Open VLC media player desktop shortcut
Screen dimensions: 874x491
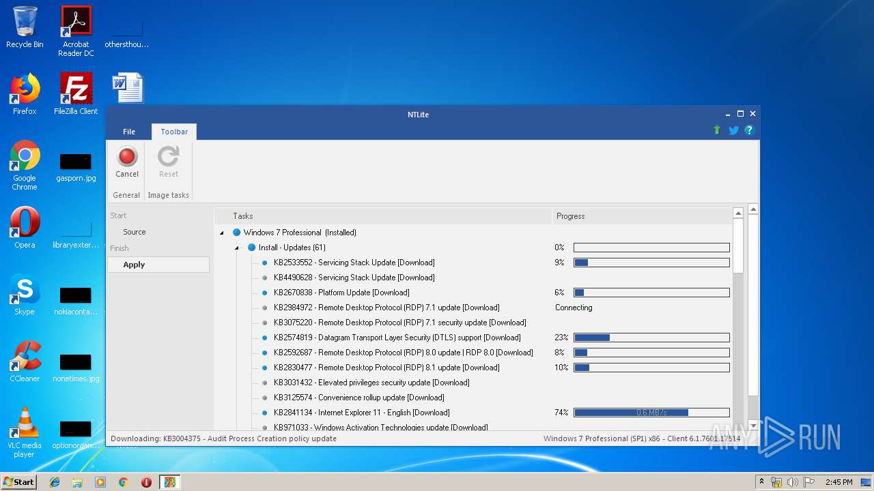click(x=25, y=432)
